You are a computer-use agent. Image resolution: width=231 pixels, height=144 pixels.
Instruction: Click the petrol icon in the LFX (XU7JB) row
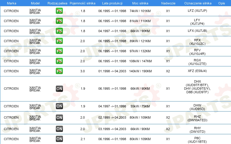click(x=59, y=31)
